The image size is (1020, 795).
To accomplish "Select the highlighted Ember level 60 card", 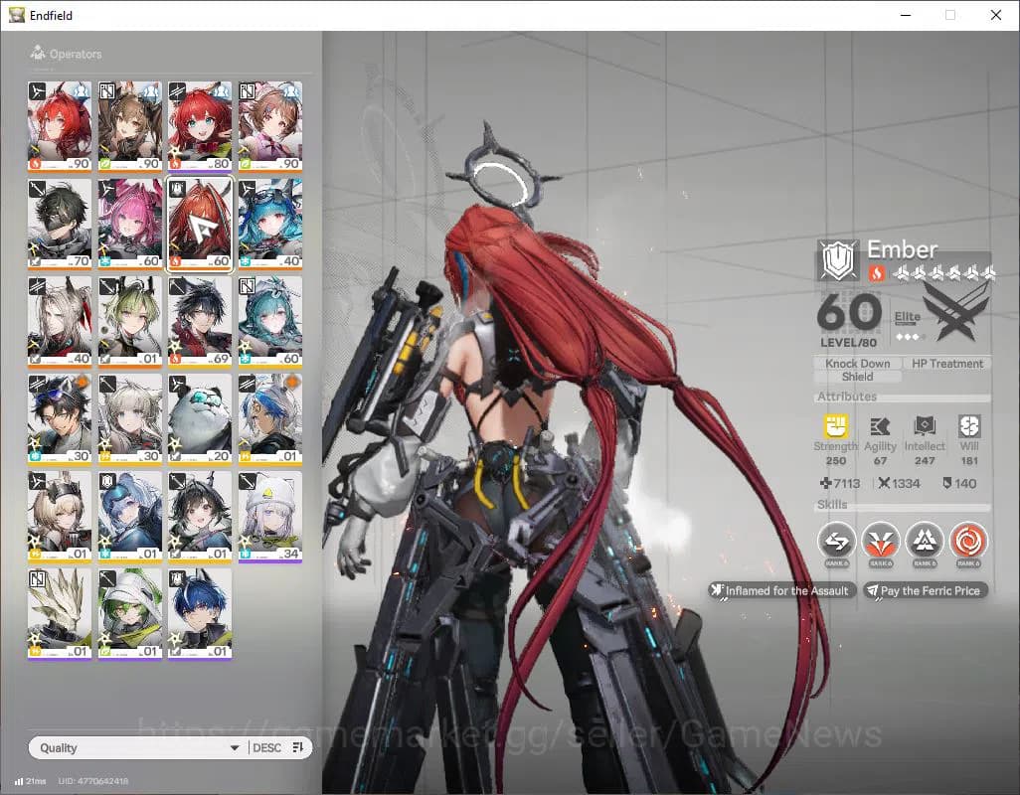I will [x=200, y=224].
